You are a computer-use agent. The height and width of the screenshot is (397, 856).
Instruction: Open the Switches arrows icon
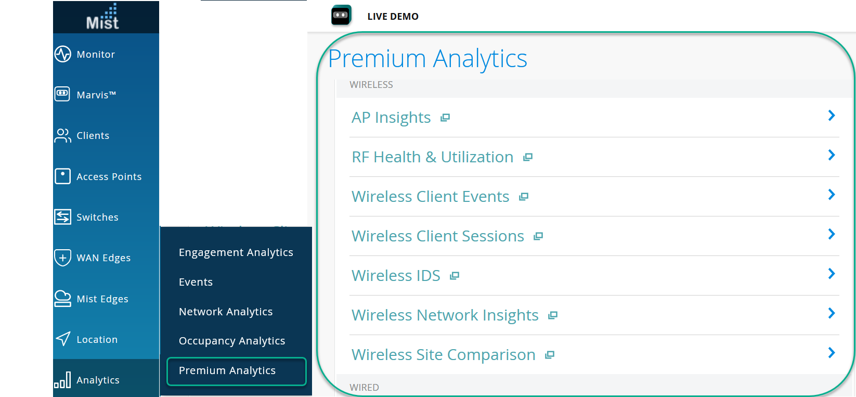tap(62, 216)
